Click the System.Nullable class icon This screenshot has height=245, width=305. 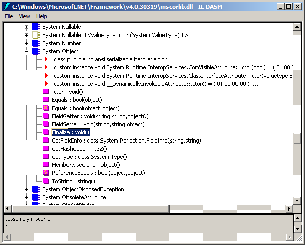click(x=36, y=27)
